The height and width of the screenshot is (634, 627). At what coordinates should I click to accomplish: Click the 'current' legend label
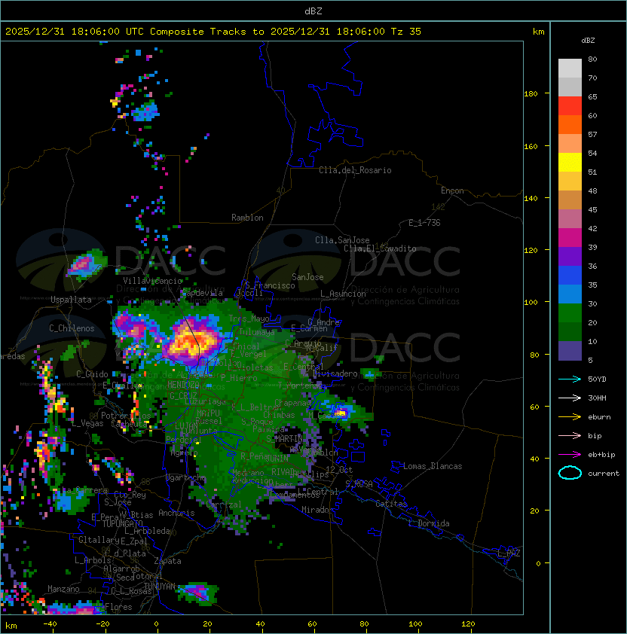point(604,473)
